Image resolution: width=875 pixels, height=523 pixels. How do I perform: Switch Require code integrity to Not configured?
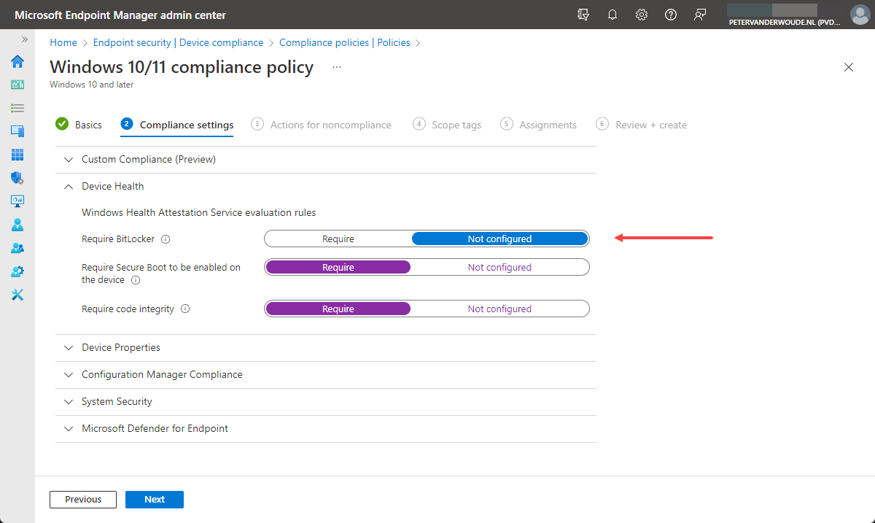[x=499, y=308]
